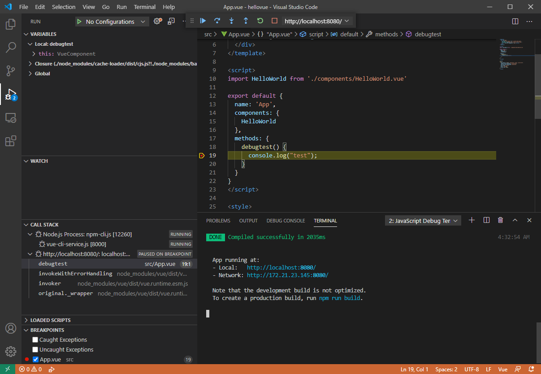Viewport: 541px width, 374px height.
Task: Open the Search view in activity bar
Action: [11, 47]
